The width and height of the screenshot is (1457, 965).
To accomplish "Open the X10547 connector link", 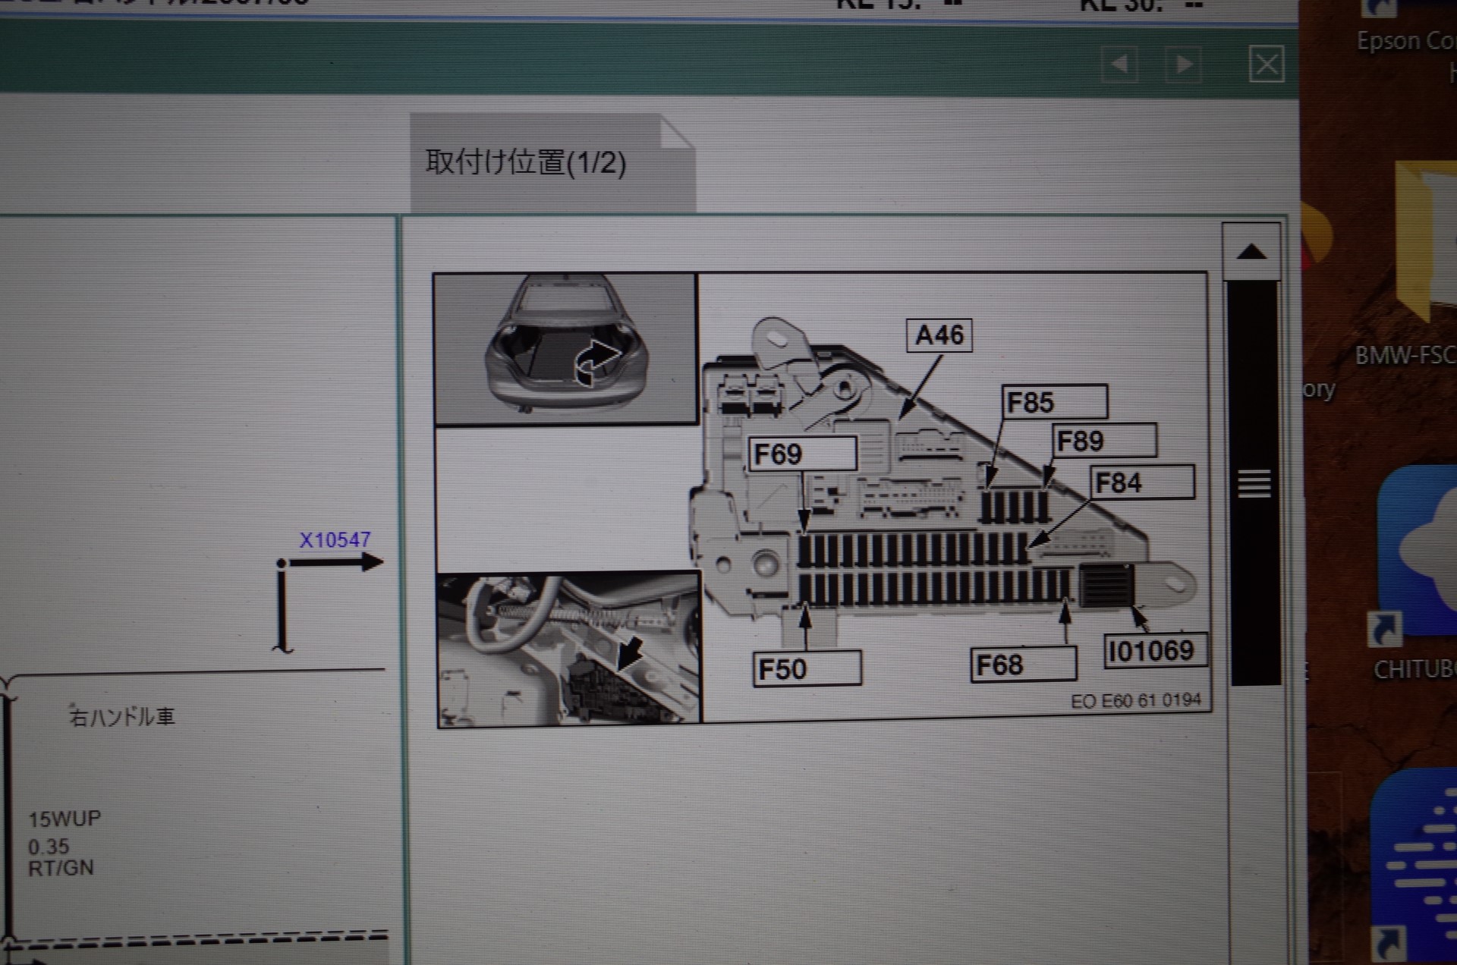I will (x=335, y=539).
